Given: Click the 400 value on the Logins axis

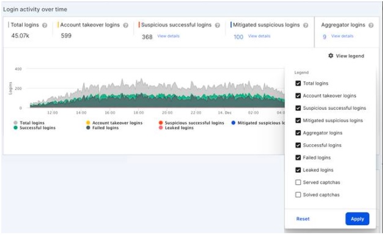Looking at the screenshot, I should pos(18,69).
